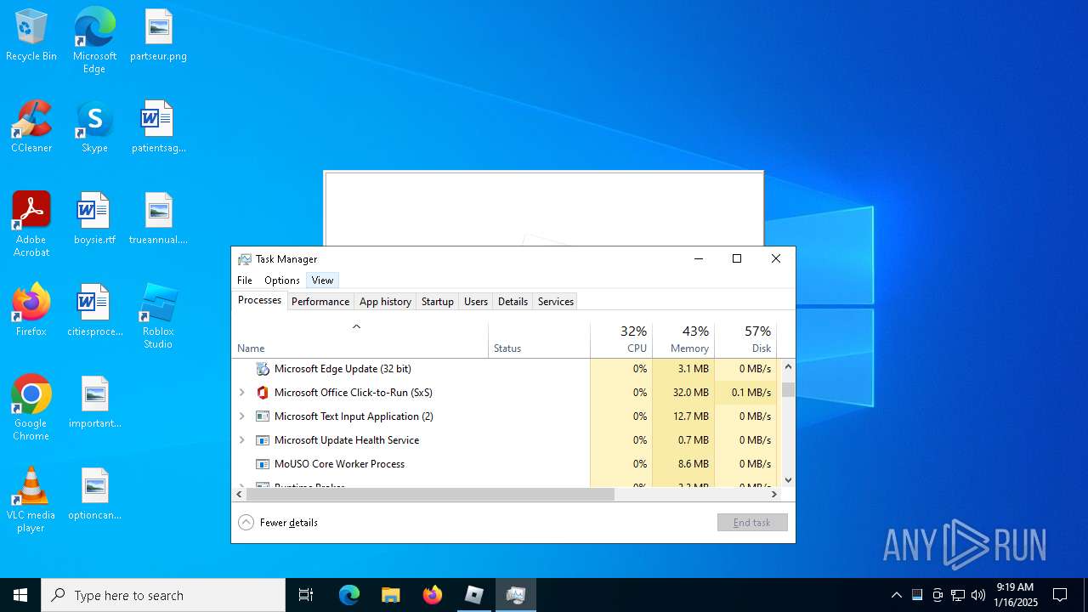Launch Firefox from desktop
This screenshot has width=1088, height=612.
click(x=31, y=311)
